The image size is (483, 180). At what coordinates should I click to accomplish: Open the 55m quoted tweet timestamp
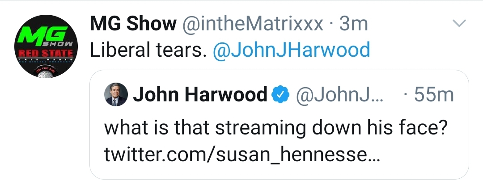coord(434,95)
